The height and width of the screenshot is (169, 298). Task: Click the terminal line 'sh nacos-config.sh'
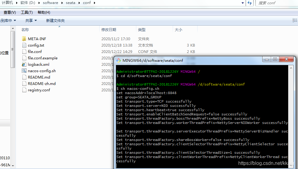click(140, 89)
